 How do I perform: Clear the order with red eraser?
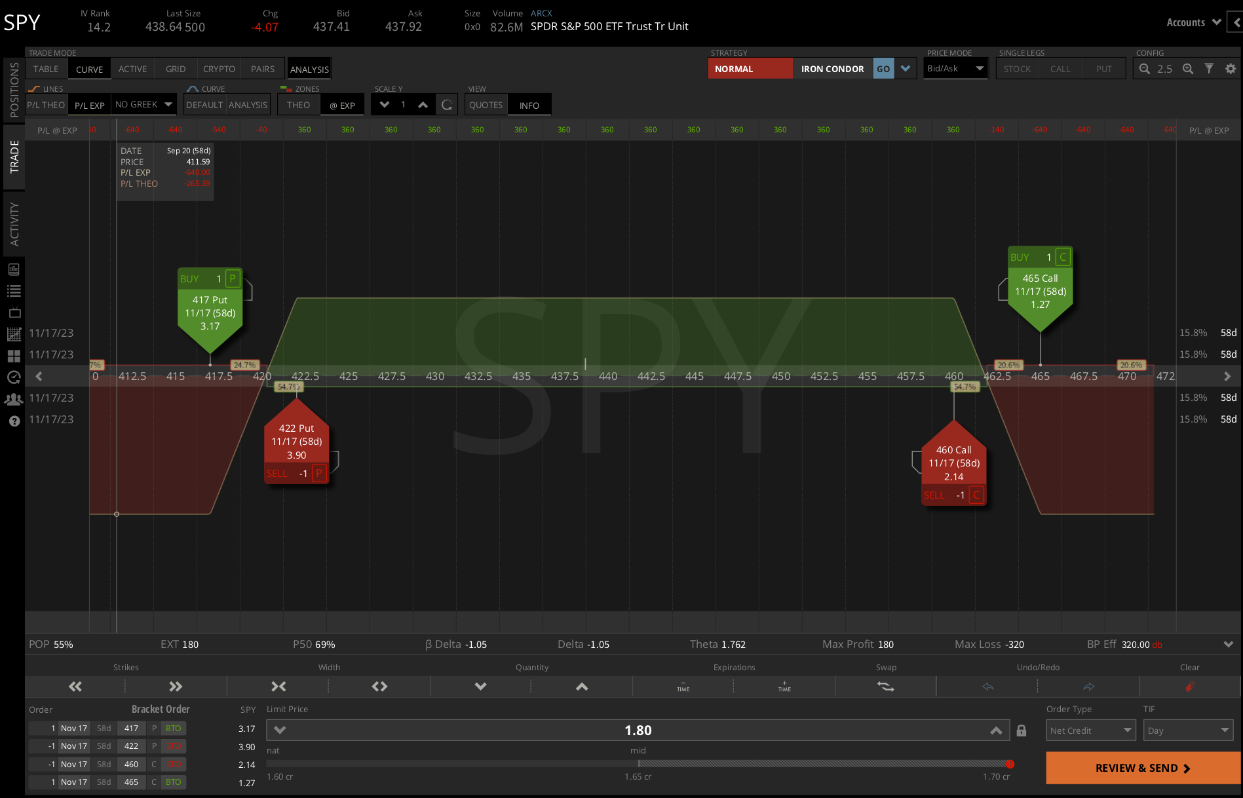coord(1190,687)
